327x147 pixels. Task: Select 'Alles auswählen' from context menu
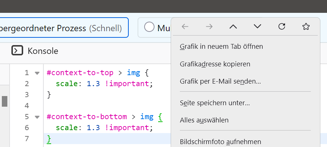point(204,120)
